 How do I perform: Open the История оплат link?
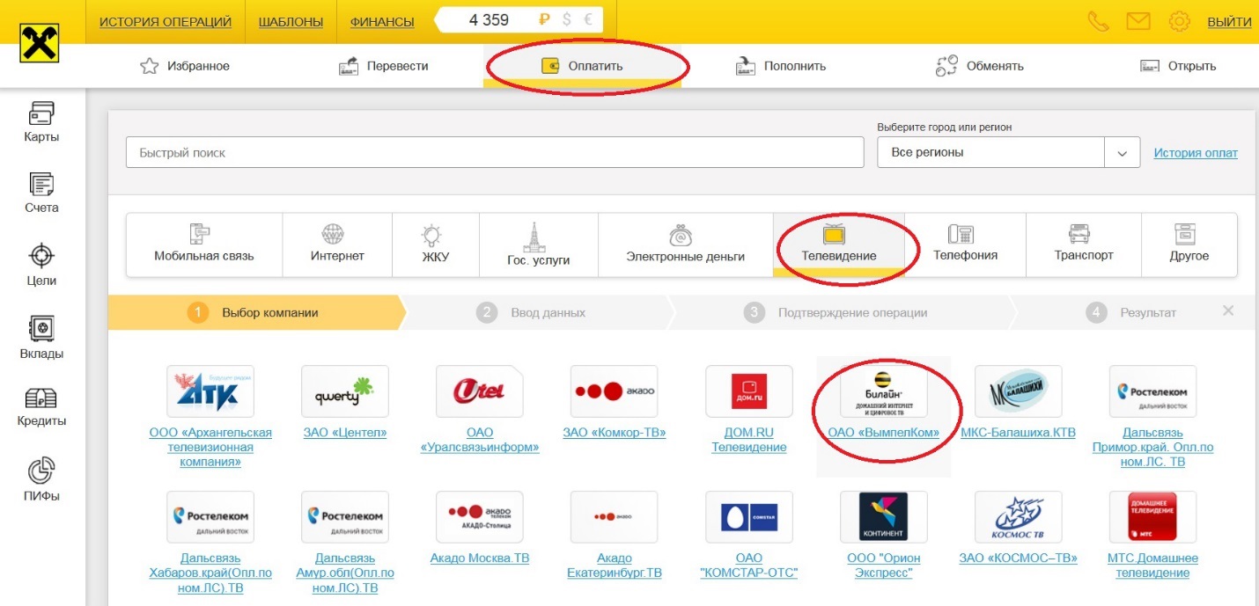coord(1196,153)
